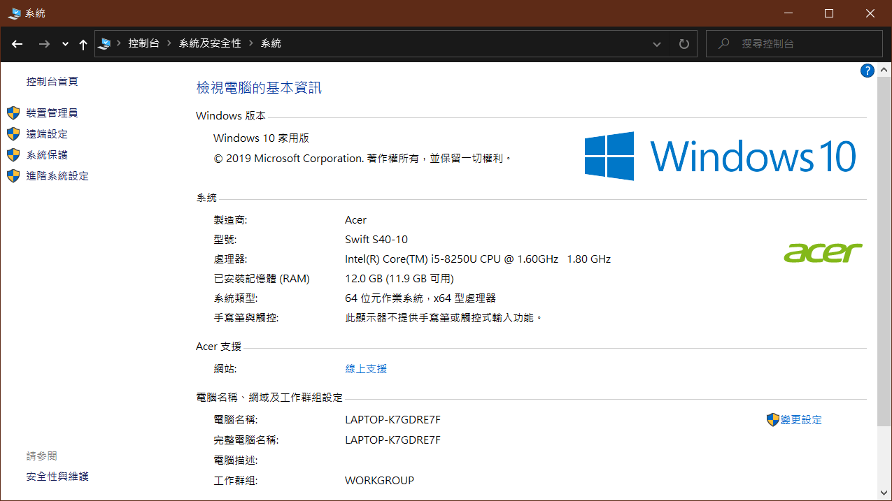The width and height of the screenshot is (892, 501).
Task: Open 系統保護 from sidebar
Action: click(47, 155)
